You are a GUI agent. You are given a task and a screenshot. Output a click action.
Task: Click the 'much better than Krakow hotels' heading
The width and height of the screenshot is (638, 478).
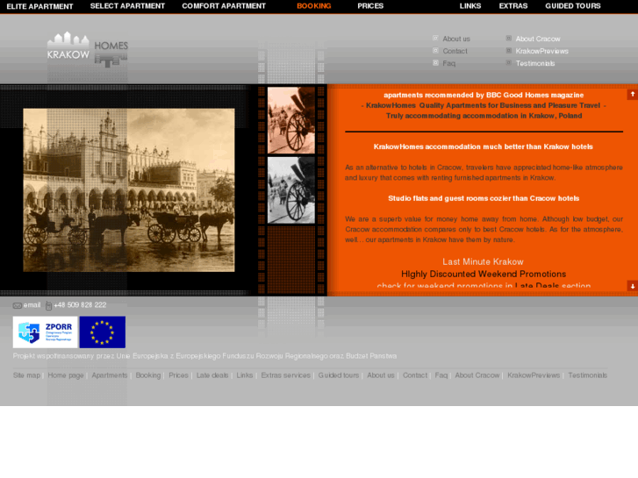point(483,146)
